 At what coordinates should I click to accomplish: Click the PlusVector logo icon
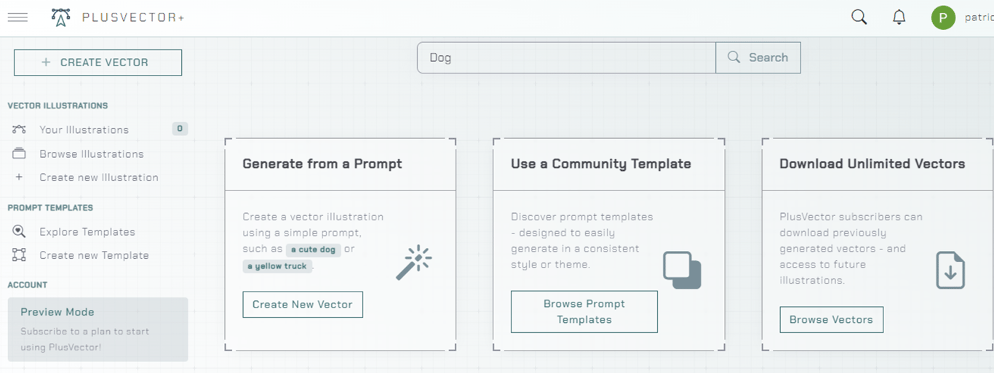61,17
